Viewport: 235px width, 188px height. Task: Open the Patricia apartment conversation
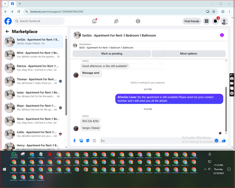33,68
